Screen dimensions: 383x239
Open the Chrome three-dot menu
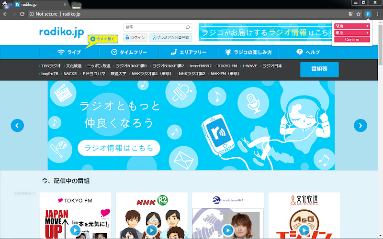coord(378,14)
